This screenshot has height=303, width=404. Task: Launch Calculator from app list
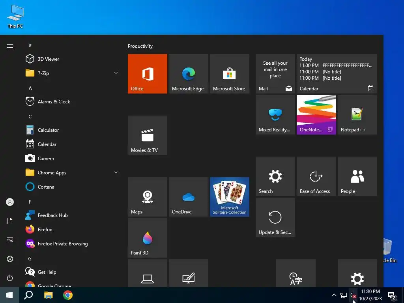(x=72, y=130)
